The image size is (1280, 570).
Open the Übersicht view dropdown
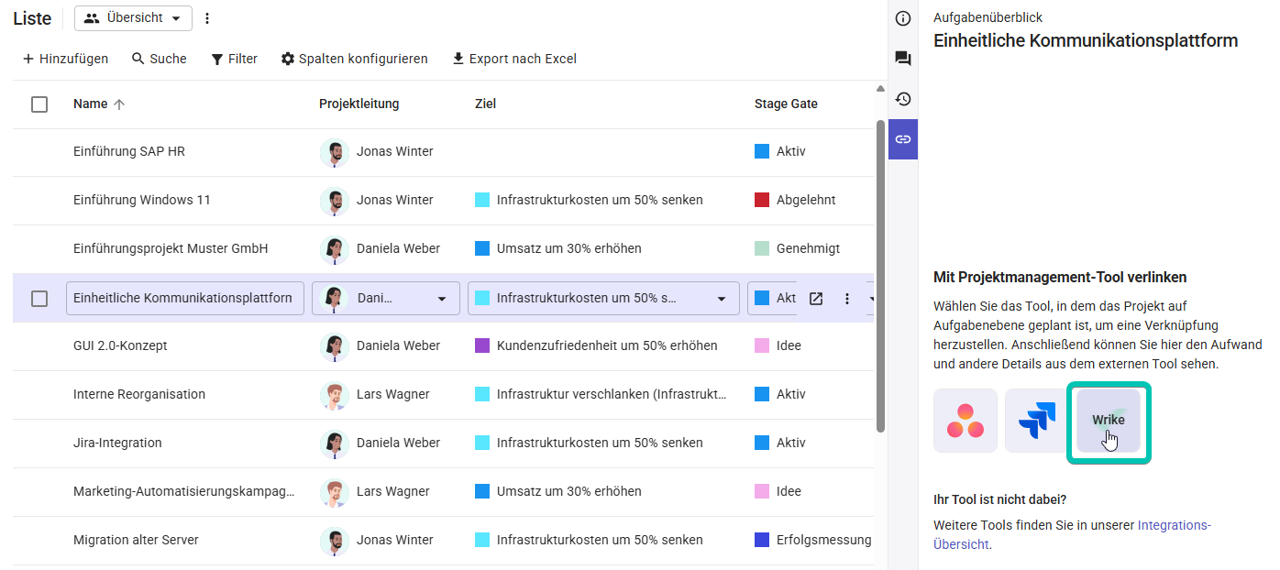(133, 18)
